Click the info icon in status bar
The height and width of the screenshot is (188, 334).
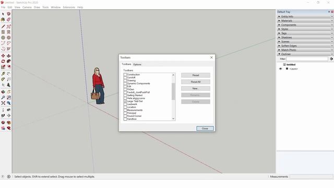pos(9,177)
